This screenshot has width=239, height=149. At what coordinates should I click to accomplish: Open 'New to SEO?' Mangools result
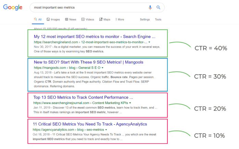coord(89,62)
